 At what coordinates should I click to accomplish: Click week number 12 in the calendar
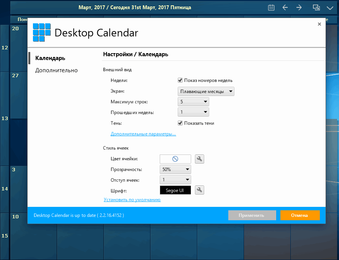pyautogui.click(x=5, y=48)
